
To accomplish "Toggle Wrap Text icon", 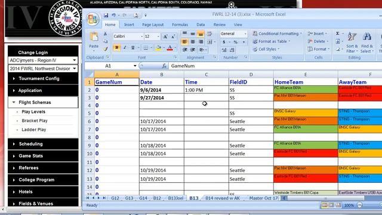I will pos(210,34).
